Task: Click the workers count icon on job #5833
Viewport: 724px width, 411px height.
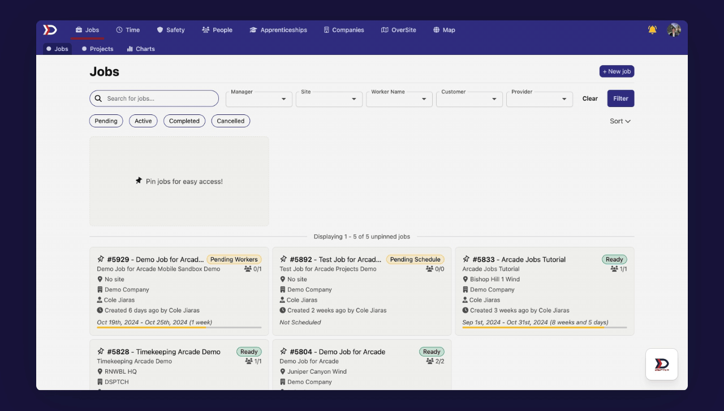Action: tap(614, 269)
